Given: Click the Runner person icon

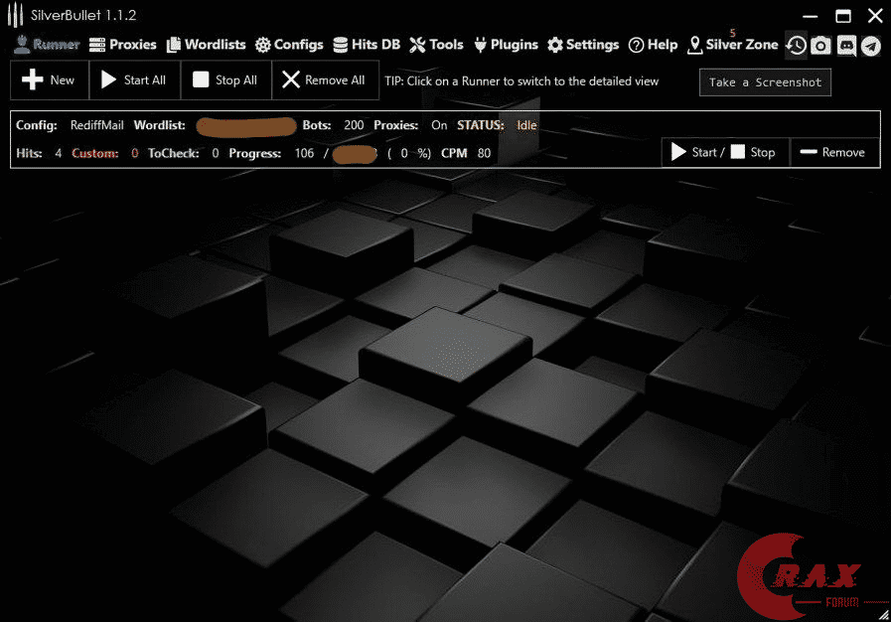Looking at the screenshot, I should pyautogui.click(x=22, y=45).
